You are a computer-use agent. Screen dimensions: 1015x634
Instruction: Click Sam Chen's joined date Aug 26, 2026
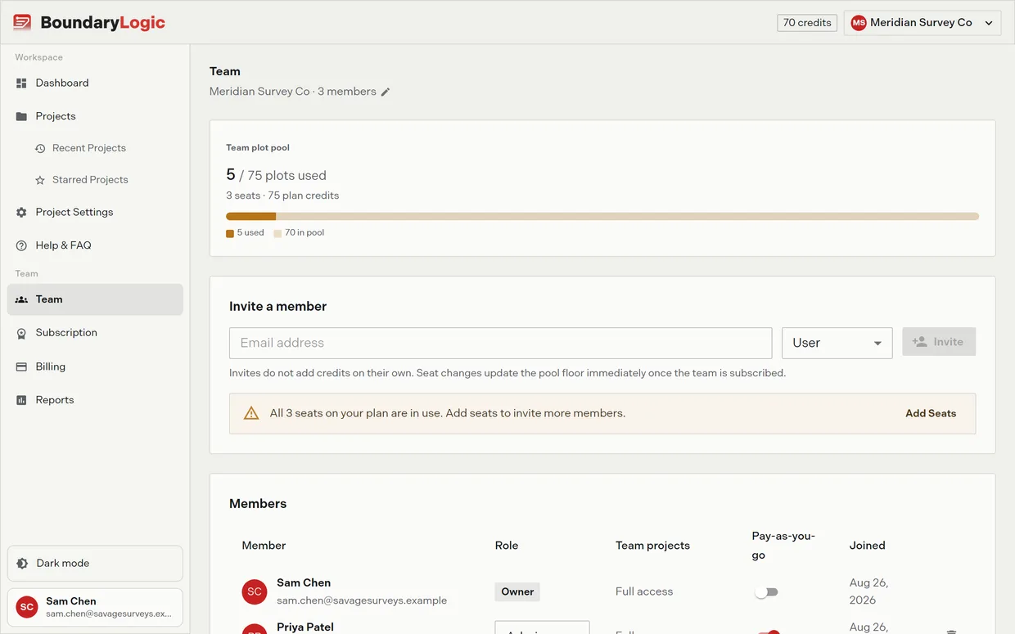coord(869,591)
